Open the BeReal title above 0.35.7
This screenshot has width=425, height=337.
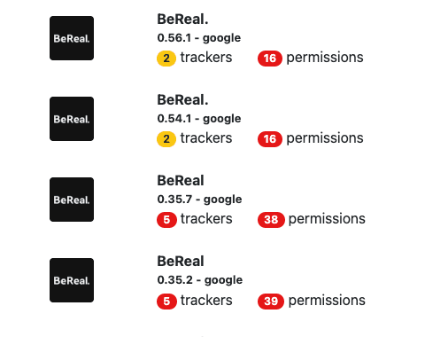[x=181, y=181]
